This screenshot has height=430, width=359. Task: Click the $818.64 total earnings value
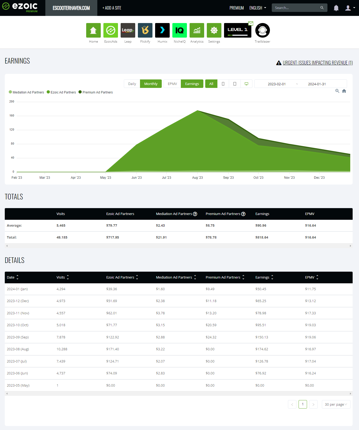[x=262, y=238]
